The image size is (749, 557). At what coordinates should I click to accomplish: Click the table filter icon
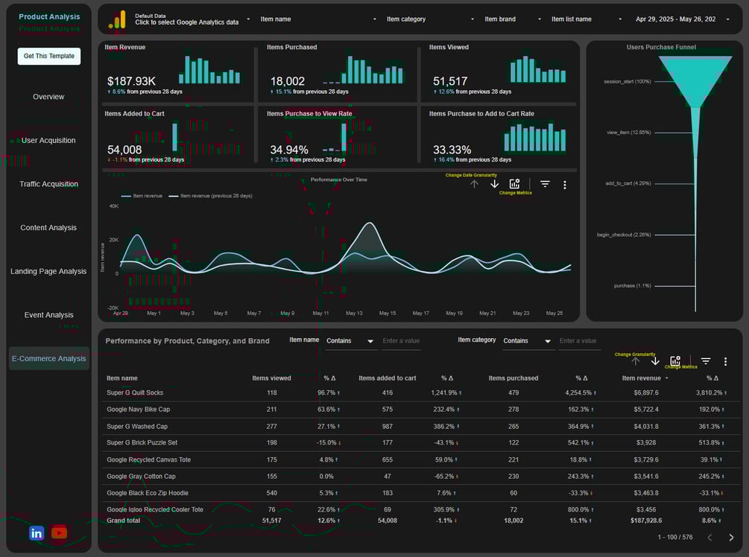[706, 361]
